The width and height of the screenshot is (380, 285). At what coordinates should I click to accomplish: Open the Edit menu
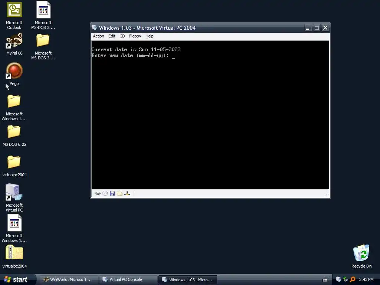click(x=112, y=36)
